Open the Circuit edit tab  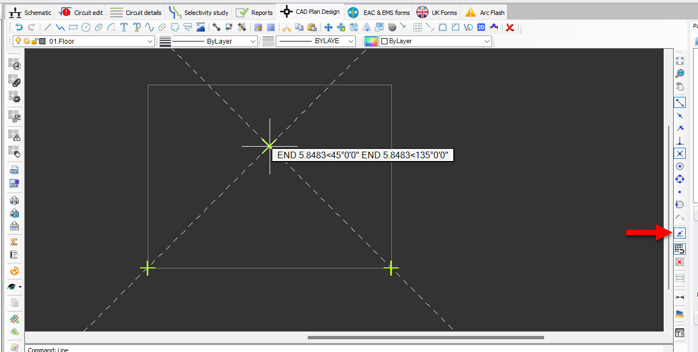pos(82,12)
